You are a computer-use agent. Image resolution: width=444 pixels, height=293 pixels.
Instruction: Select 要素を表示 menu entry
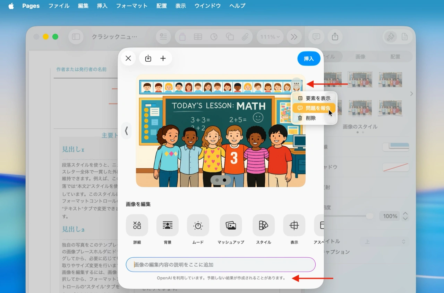pyautogui.click(x=314, y=98)
